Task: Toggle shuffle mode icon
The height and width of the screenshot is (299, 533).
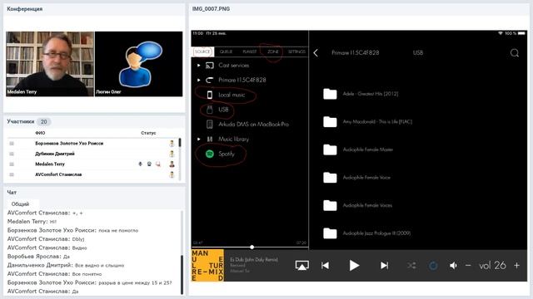Action: (411, 266)
